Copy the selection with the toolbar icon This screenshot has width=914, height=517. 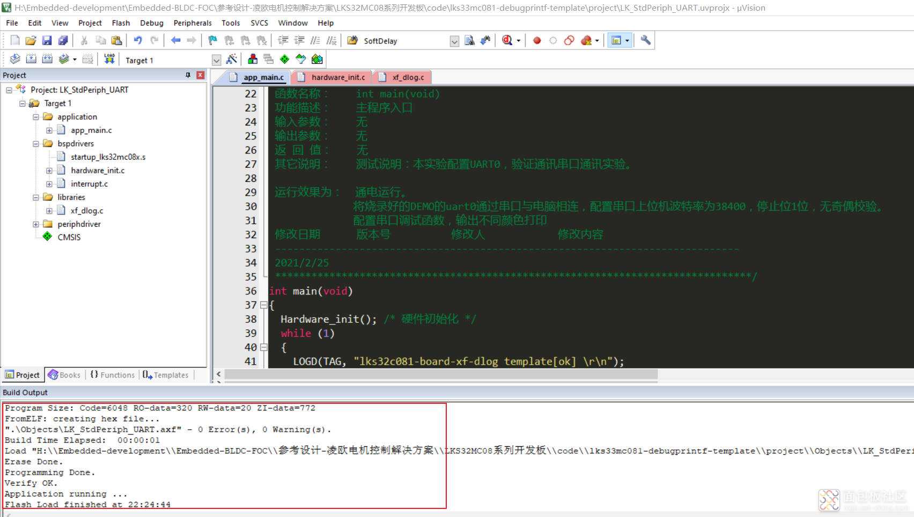[x=100, y=40]
